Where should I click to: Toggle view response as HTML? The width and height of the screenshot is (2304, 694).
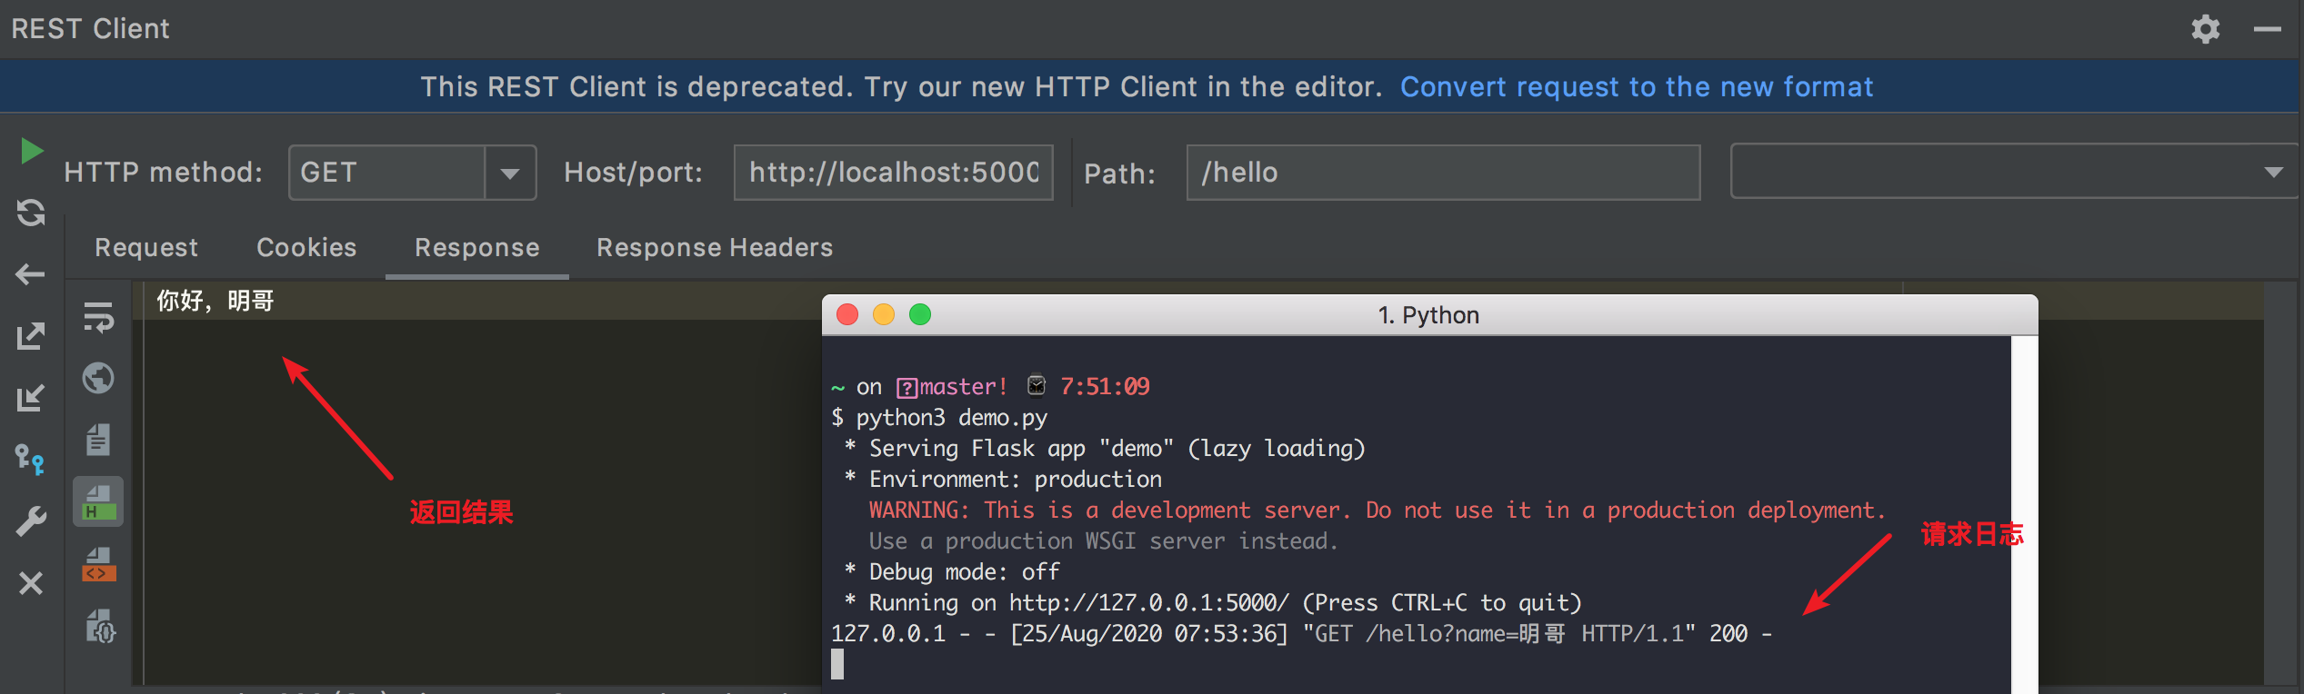pyautogui.click(x=98, y=502)
